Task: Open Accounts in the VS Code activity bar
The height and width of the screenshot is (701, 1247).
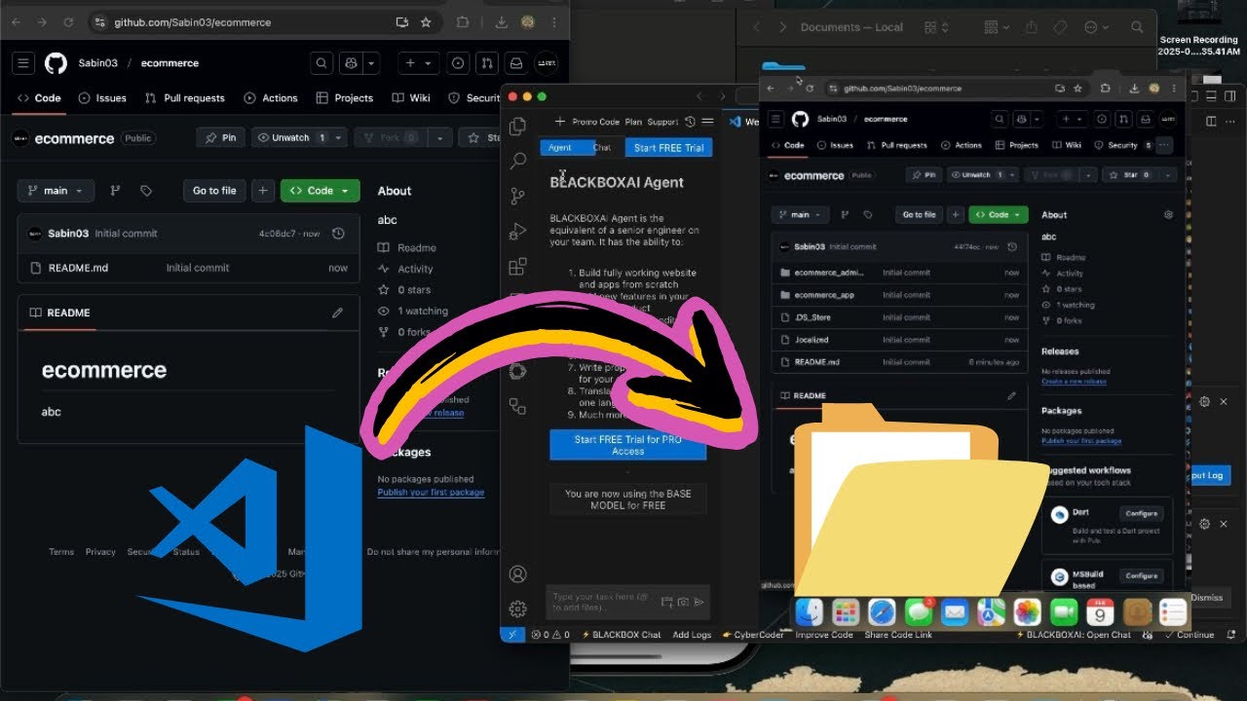Action: click(x=518, y=574)
